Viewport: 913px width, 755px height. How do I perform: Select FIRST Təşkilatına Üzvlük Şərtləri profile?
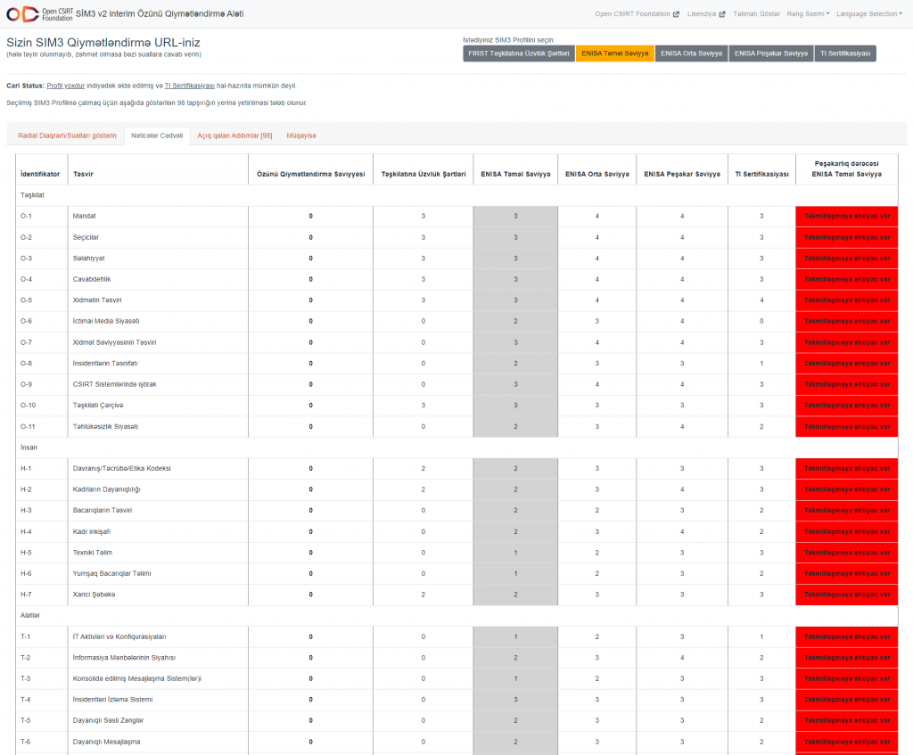(x=518, y=53)
